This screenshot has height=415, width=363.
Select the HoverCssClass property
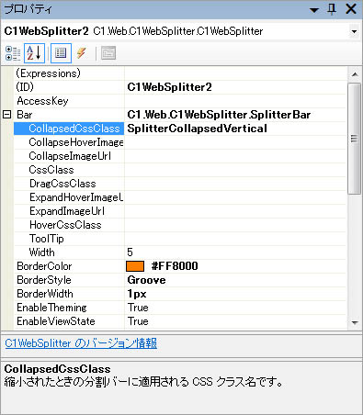(65, 225)
